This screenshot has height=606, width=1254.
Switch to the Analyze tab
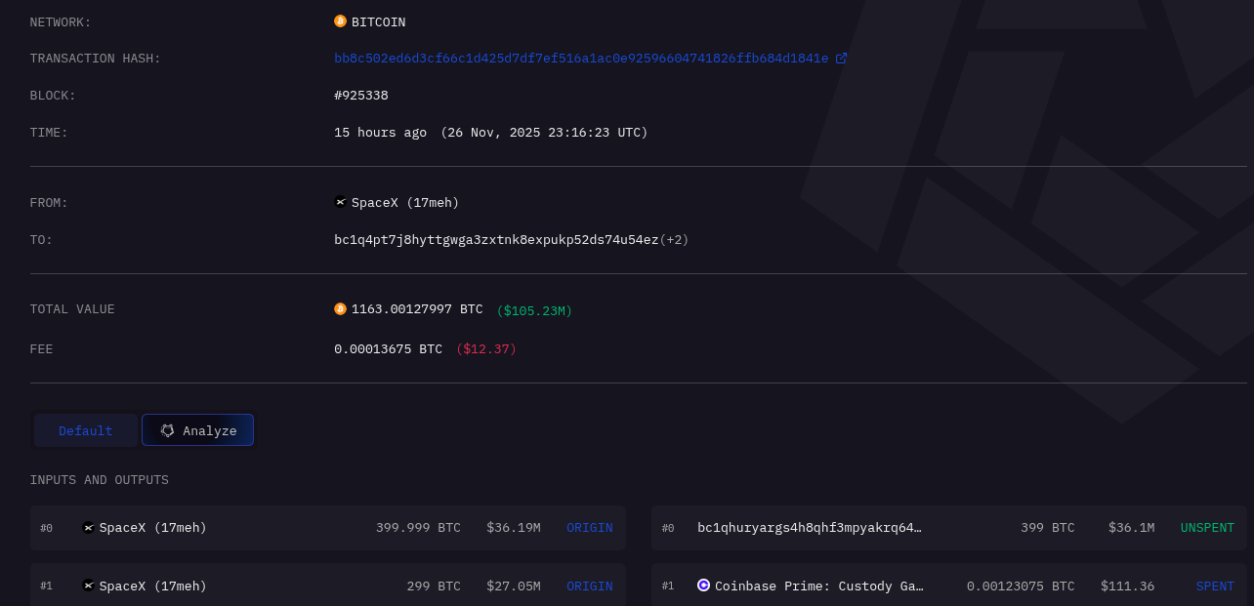tap(197, 430)
